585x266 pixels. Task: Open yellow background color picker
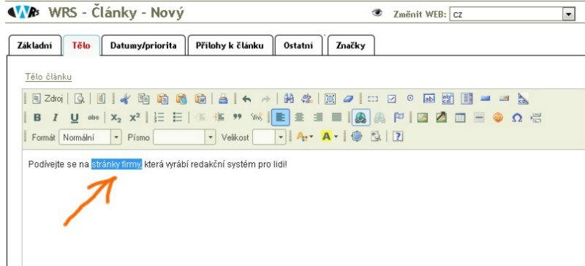coord(330,137)
